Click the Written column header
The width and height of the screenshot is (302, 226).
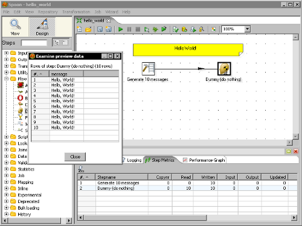pos(205,177)
